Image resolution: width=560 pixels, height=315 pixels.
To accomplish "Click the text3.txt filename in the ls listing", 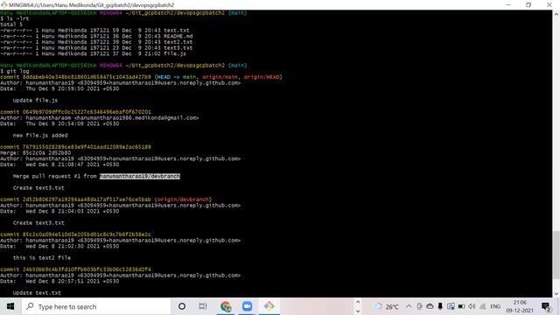I will (x=178, y=47).
